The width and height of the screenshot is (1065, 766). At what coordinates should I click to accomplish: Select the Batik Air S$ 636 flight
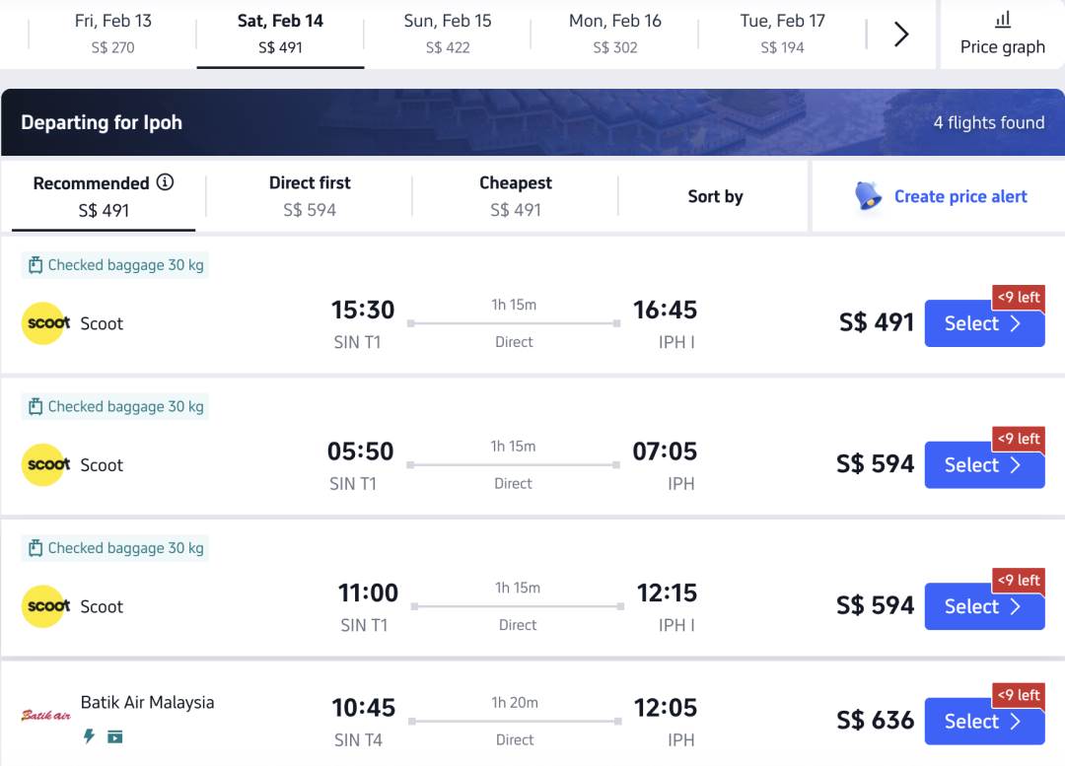click(x=983, y=722)
